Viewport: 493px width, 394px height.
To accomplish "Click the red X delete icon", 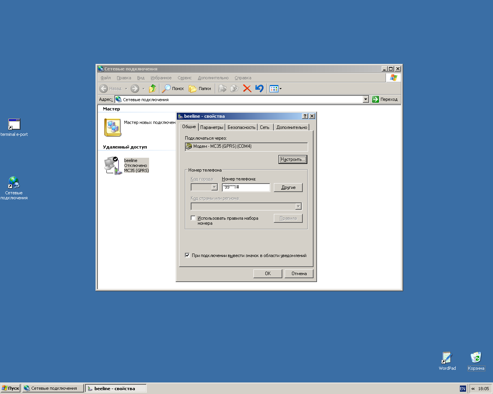I will click(x=247, y=88).
